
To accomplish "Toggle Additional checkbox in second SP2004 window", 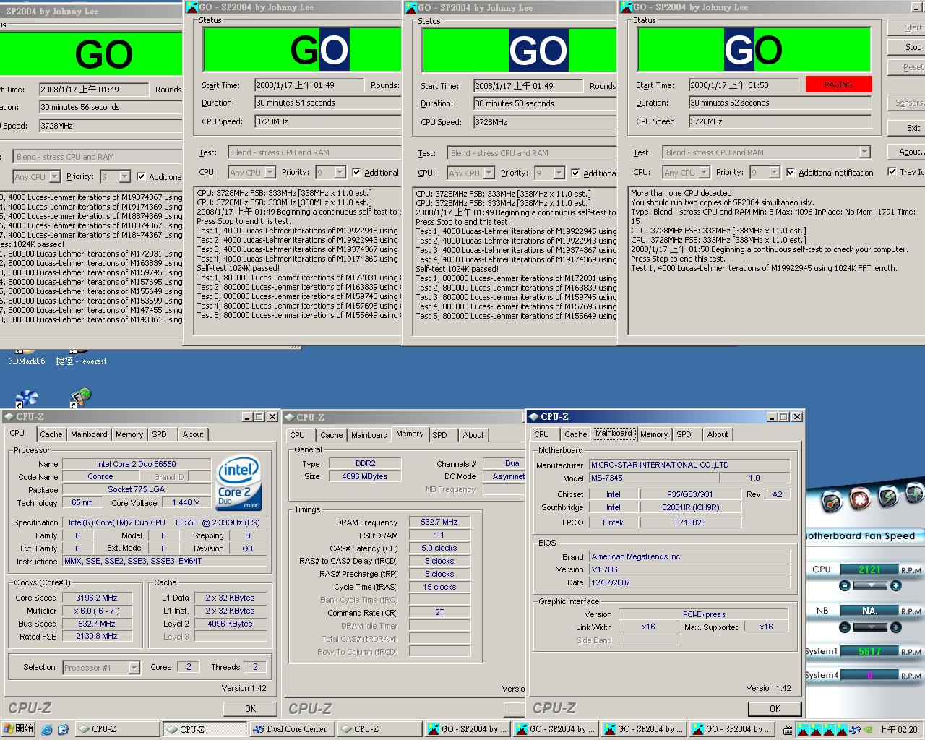I will click(x=356, y=173).
